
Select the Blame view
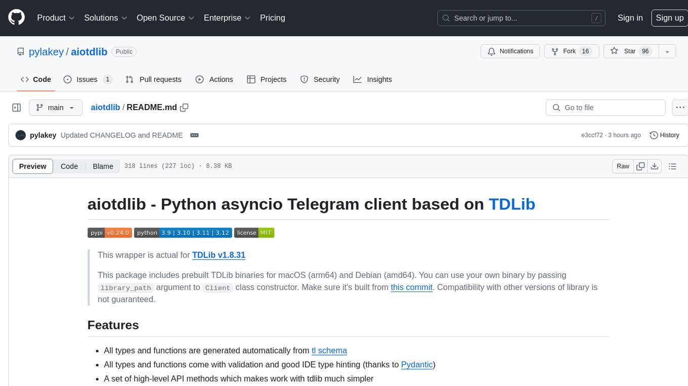[103, 166]
